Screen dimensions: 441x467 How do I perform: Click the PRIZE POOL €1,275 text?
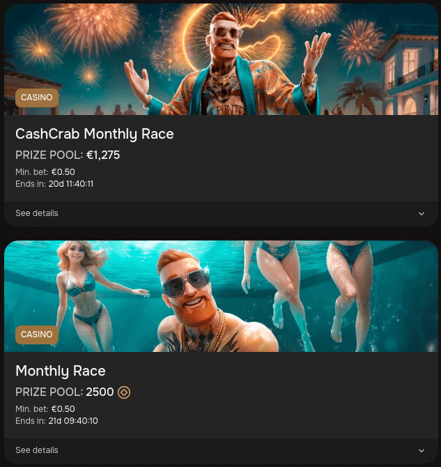point(68,155)
